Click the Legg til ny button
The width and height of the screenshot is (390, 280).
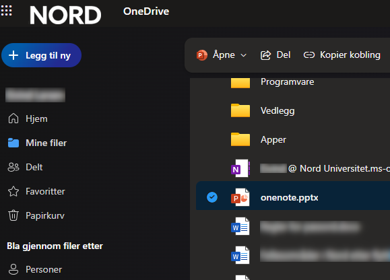pyautogui.click(x=41, y=55)
